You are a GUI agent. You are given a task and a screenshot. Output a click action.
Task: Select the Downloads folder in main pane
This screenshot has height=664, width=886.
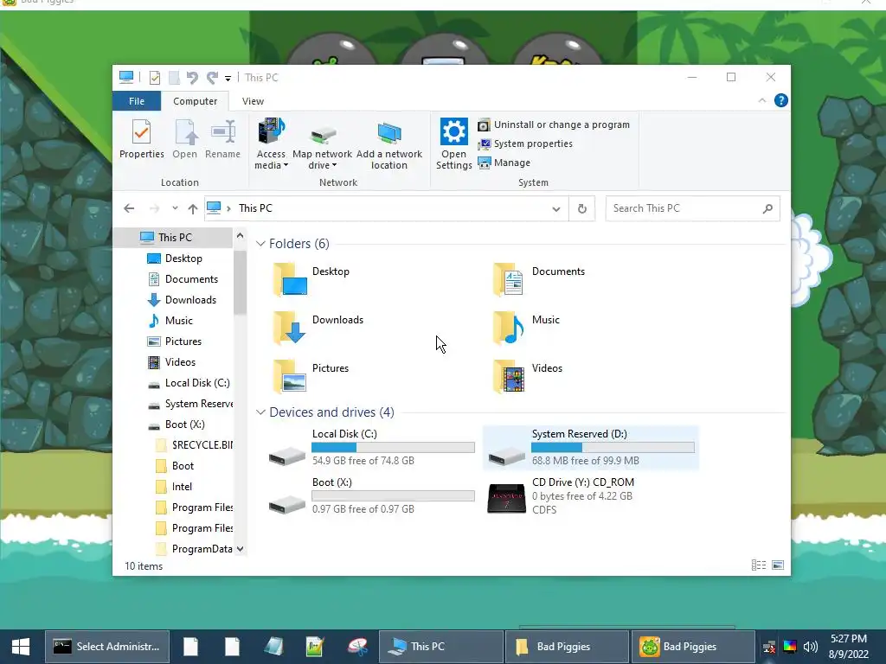(318, 328)
